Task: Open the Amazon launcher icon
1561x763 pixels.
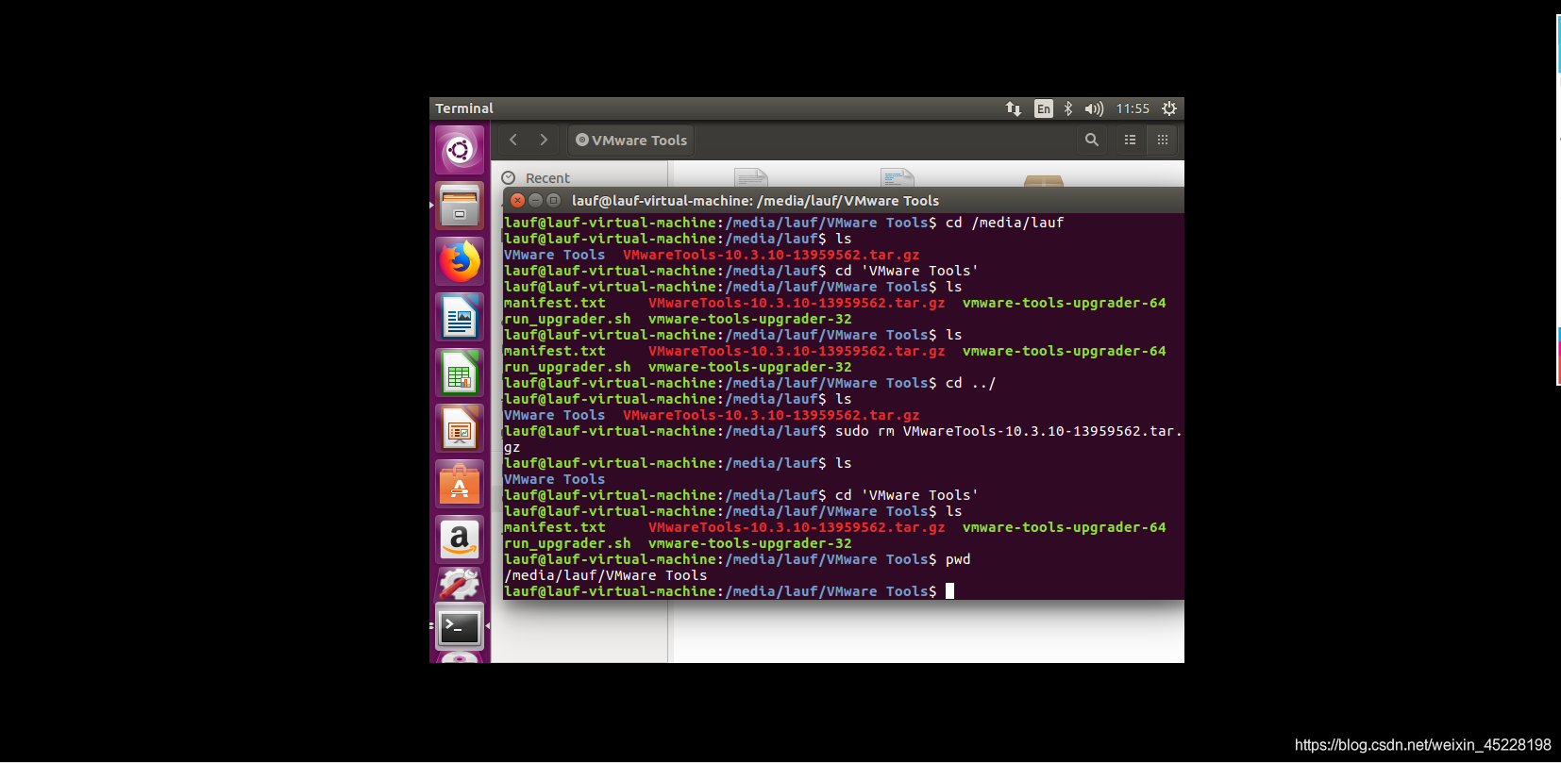Action: coord(460,539)
